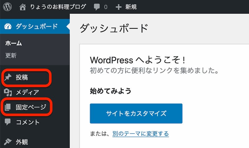Click the dashboard gauge icon
The image size is (249, 148).
tap(8, 26)
